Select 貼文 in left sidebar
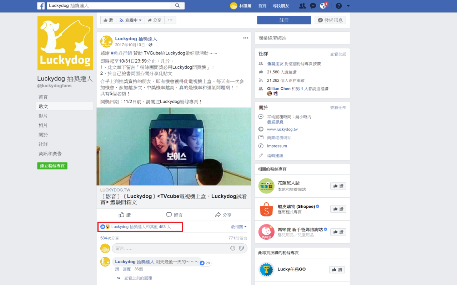 [64, 107]
